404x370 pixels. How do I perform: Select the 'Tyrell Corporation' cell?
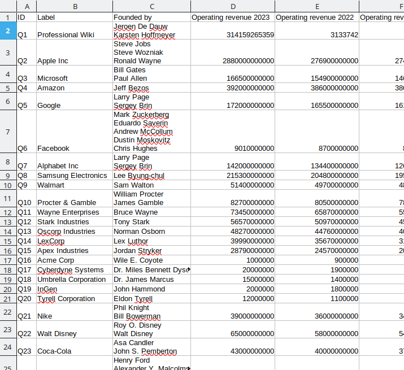click(75, 299)
